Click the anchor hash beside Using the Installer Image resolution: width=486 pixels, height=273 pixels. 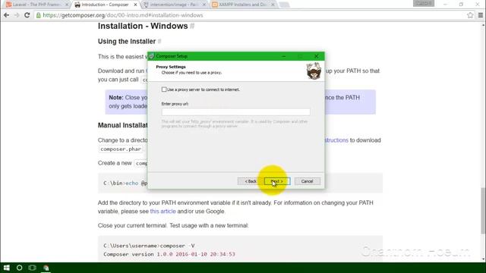159,42
